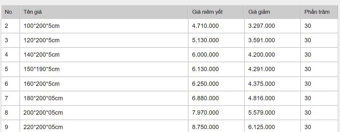The image size is (340, 132).
Task: Select the 100*200*5cm size cell
Action: [x=104, y=26]
